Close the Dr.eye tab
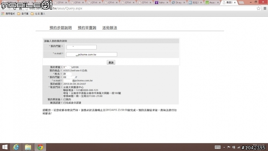Screen dimensions: 268x151 184,3
